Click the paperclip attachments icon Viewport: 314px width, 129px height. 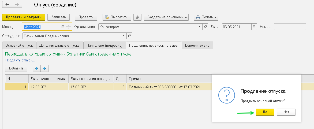pos(137,17)
